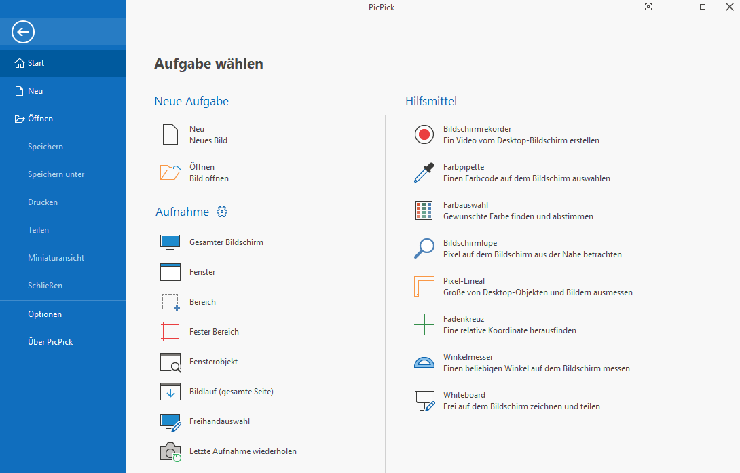Click the Freihandauswahl monitor pencil icon
Image resolution: width=740 pixels, height=473 pixels.
(170, 423)
